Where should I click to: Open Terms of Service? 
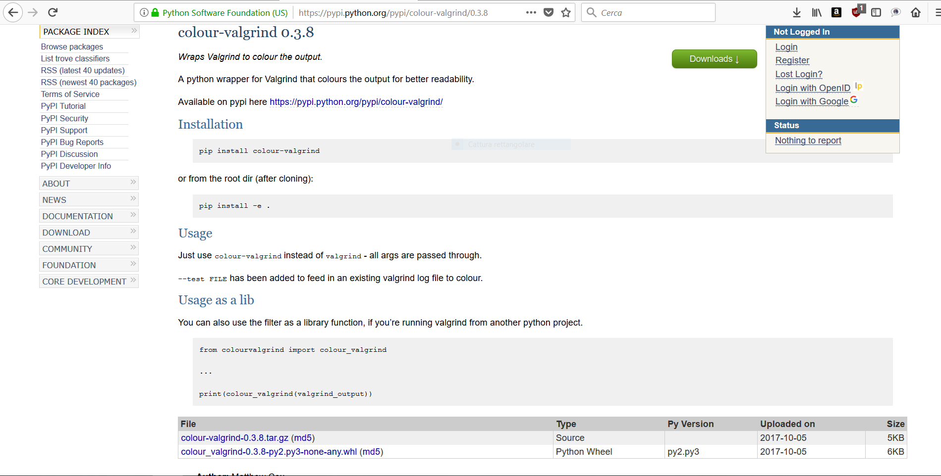click(70, 94)
